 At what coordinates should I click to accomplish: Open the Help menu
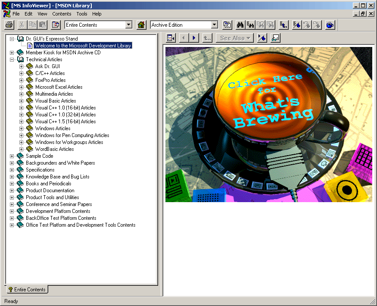pyautogui.click(x=97, y=14)
